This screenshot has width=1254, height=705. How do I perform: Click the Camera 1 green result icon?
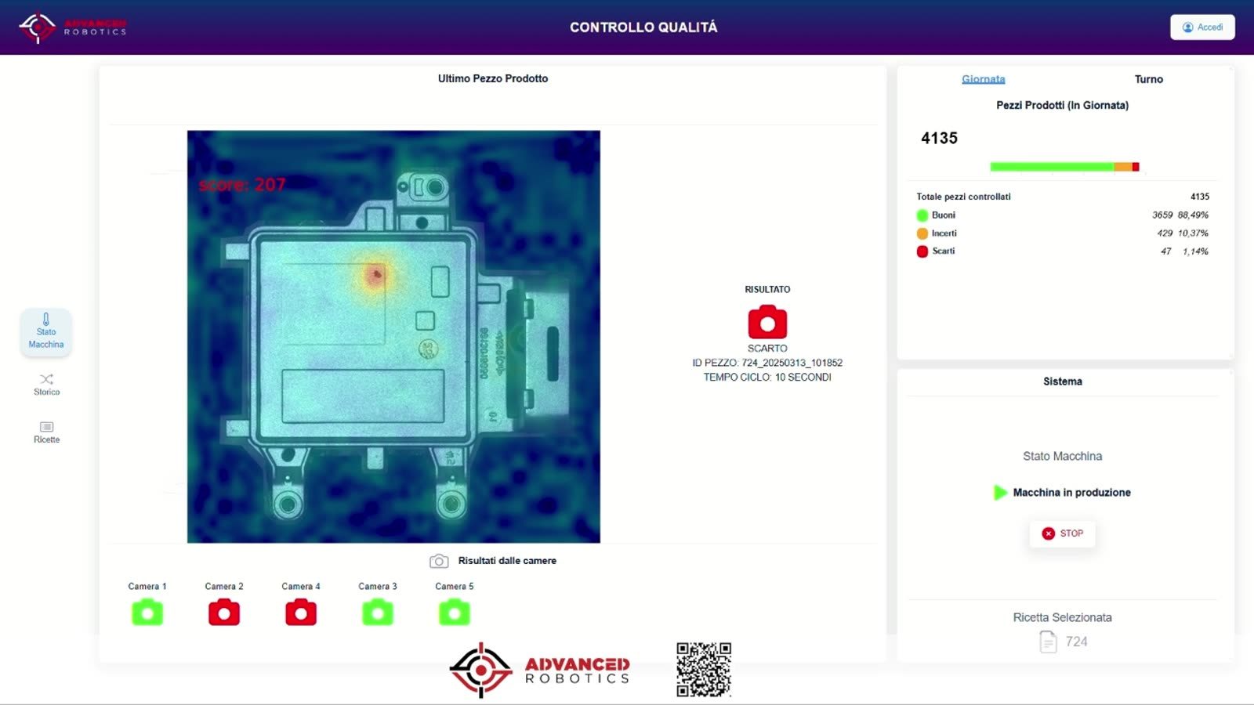click(147, 613)
